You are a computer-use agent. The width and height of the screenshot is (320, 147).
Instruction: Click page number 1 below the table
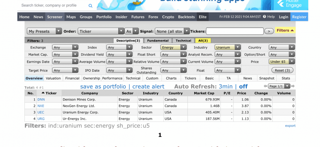click(x=160, y=135)
